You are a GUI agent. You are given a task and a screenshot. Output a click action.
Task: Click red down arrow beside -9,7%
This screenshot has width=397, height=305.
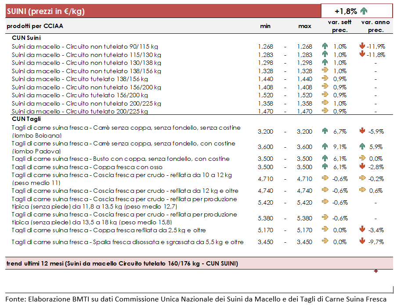coord(362,241)
